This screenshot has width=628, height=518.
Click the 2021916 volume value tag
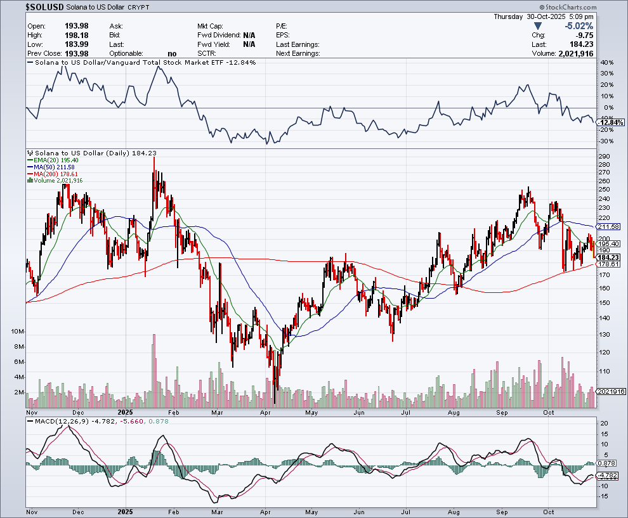click(x=610, y=393)
